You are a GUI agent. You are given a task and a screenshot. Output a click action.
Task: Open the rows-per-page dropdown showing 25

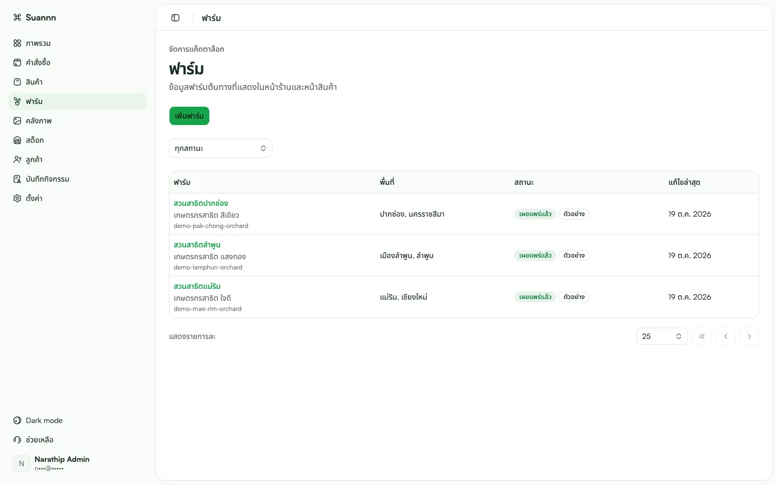coord(662,336)
